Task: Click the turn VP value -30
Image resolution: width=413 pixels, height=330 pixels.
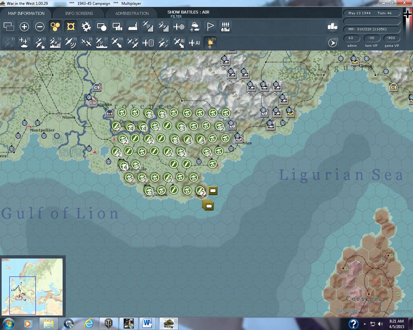Action: 371,38
